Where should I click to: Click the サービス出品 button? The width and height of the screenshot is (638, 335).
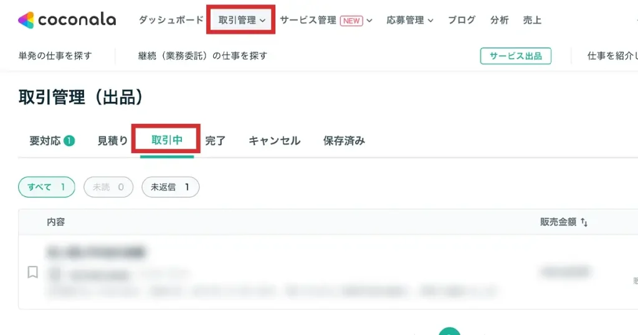(x=515, y=56)
